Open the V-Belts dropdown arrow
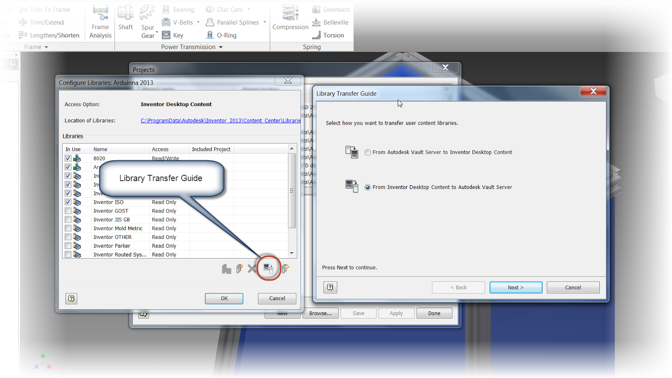Screen dimensions: 672x378 [x=198, y=22]
